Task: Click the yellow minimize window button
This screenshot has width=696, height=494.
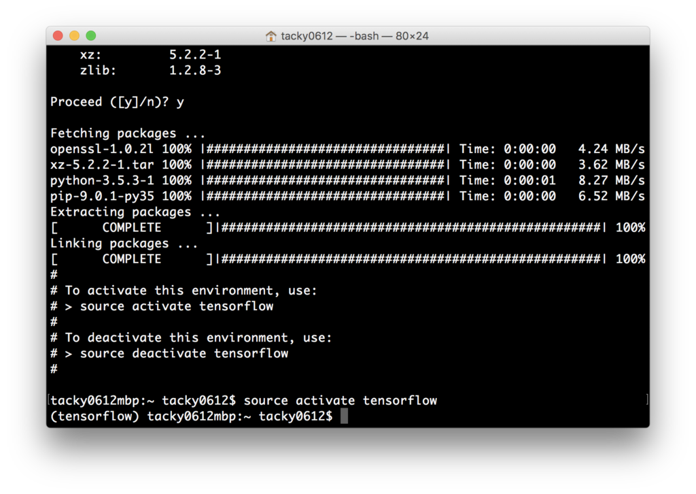Action: (x=74, y=35)
